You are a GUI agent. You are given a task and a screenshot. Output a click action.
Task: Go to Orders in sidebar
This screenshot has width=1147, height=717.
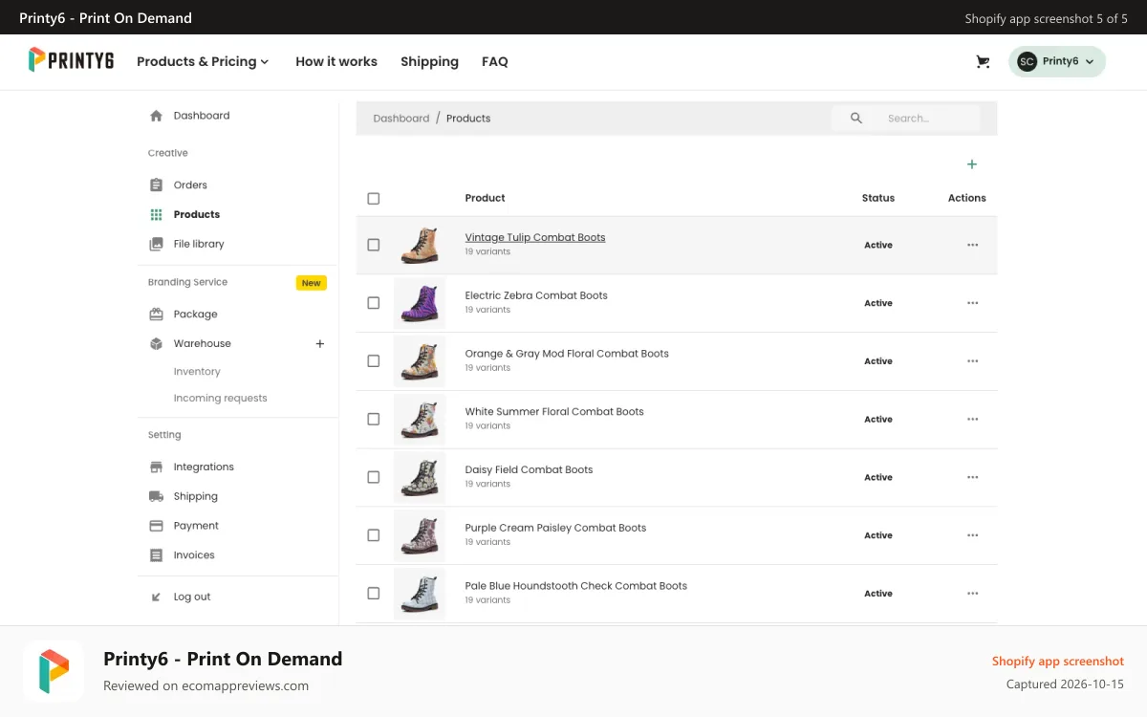[190, 185]
